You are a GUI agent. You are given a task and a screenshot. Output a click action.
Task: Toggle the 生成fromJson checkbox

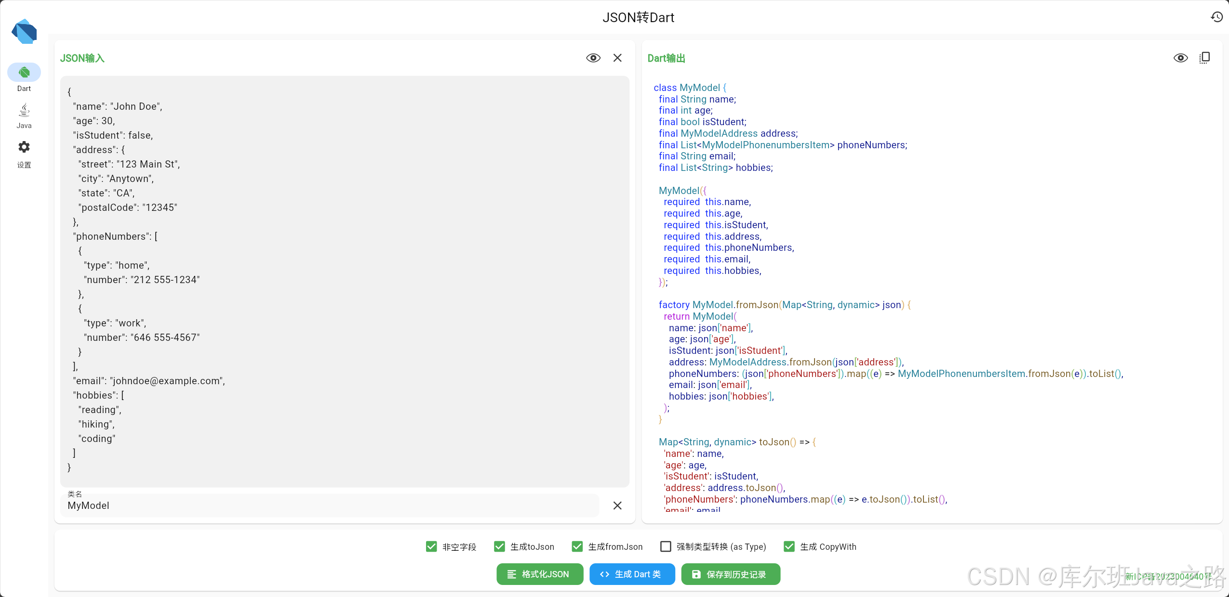pyautogui.click(x=577, y=546)
